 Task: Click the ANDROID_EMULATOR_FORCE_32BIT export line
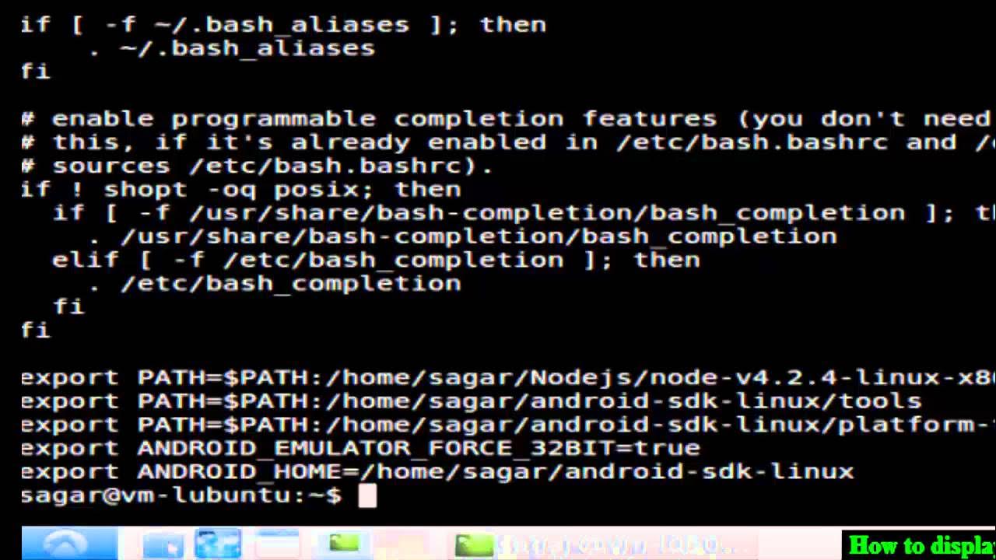(360, 448)
